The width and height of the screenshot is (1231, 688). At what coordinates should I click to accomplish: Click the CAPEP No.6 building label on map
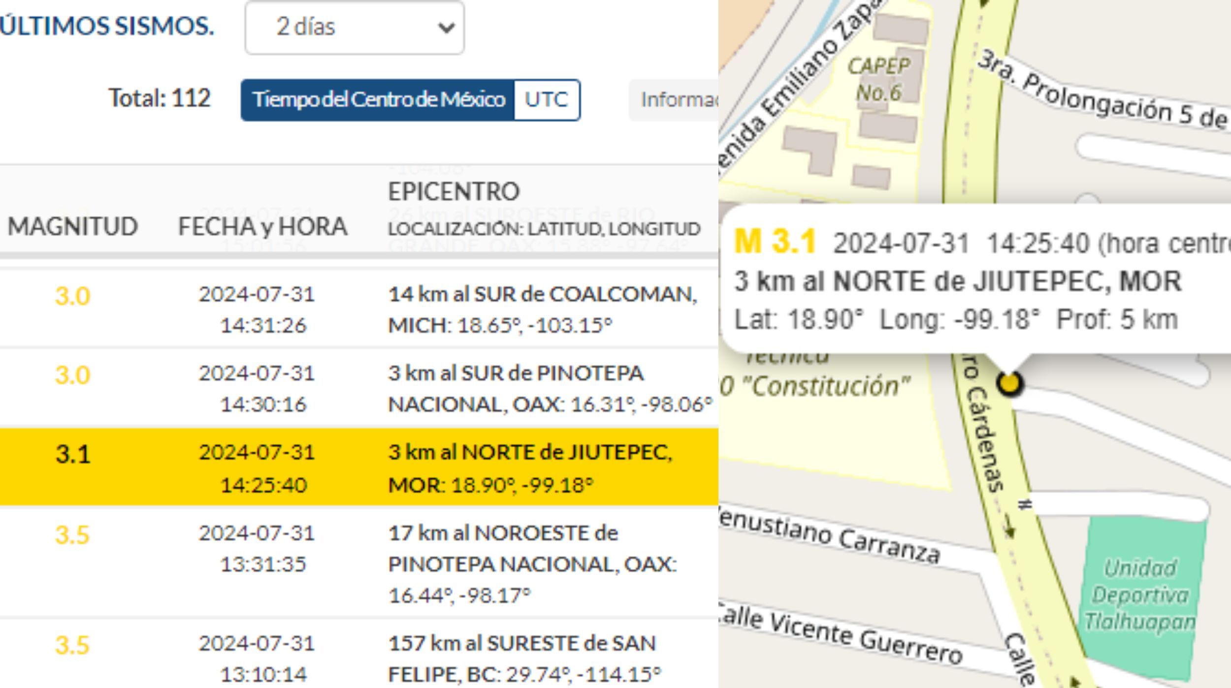tap(879, 79)
